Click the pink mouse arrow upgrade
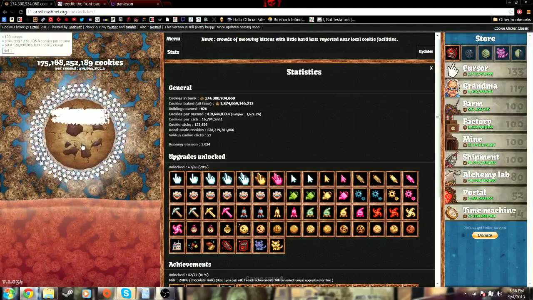 [x=344, y=179]
